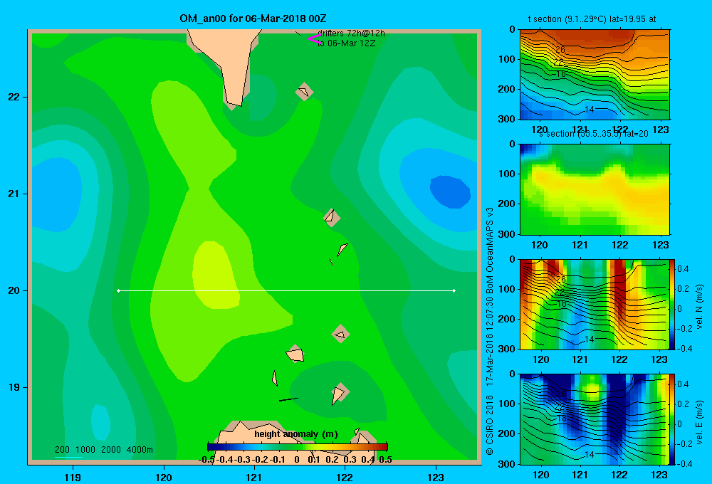Click the dark blue low eddy near 21N 123E

(449, 191)
